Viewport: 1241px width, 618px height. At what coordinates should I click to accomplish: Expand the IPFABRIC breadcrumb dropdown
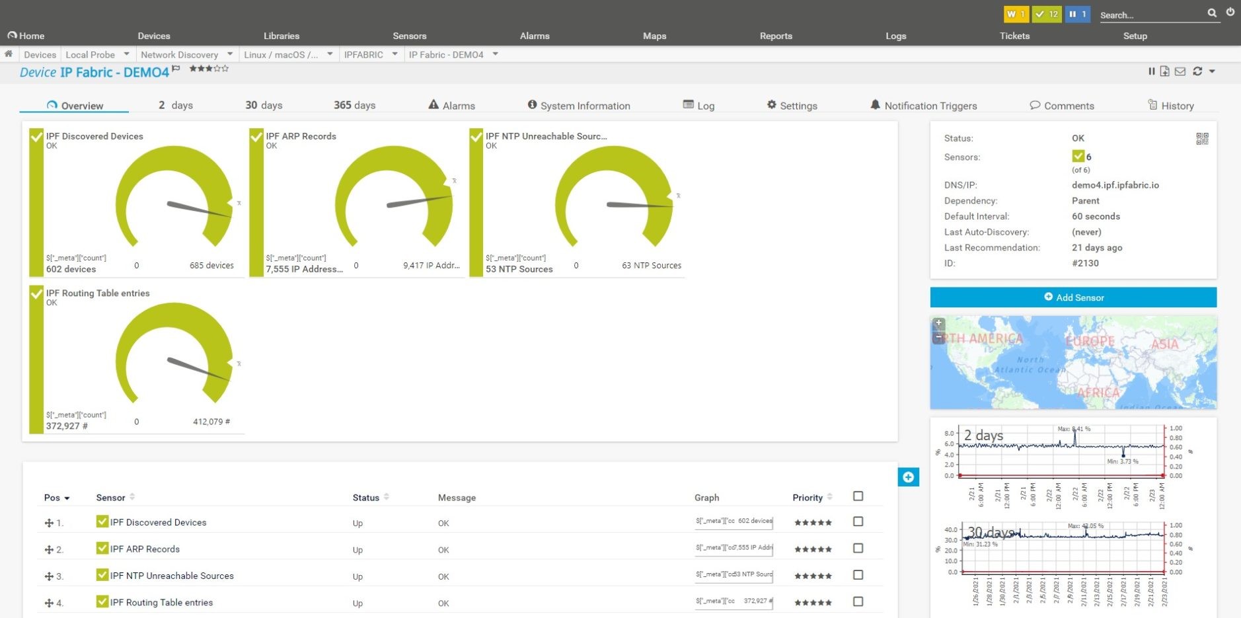pyautogui.click(x=395, y=54)
